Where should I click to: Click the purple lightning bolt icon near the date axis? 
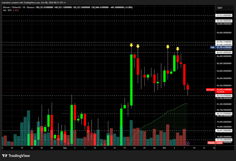[x=187, y=143]
